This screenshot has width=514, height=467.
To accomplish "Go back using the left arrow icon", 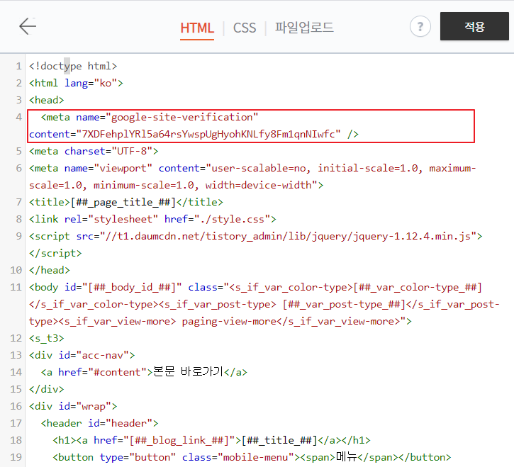I will tap(28, 26).
